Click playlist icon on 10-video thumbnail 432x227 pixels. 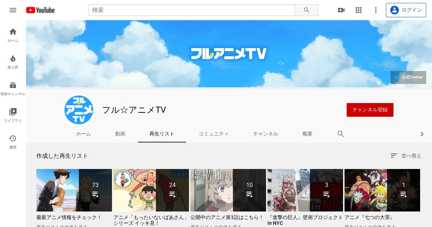pos(249,194)
